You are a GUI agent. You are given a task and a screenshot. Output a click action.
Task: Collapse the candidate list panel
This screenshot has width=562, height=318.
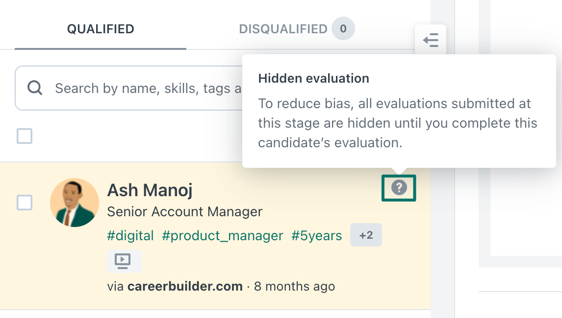(431, 40)
